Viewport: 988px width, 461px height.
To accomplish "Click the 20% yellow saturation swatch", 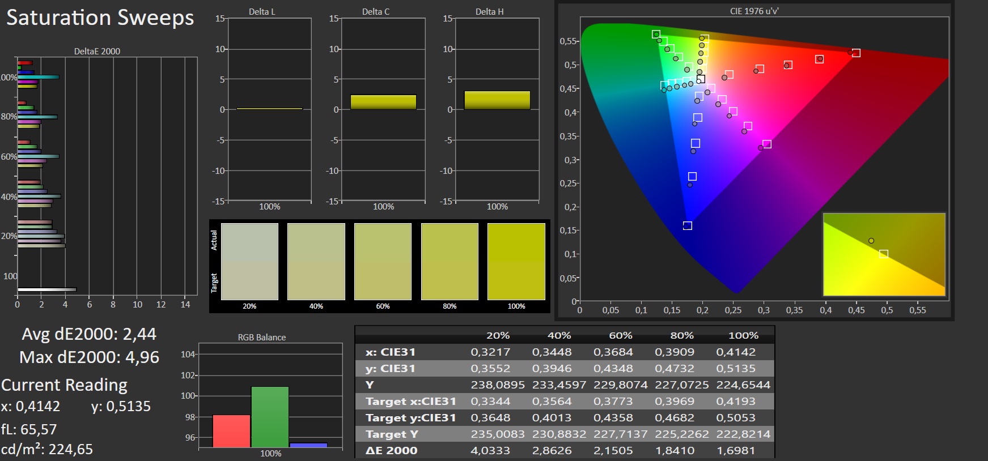I will coord(249,261).
